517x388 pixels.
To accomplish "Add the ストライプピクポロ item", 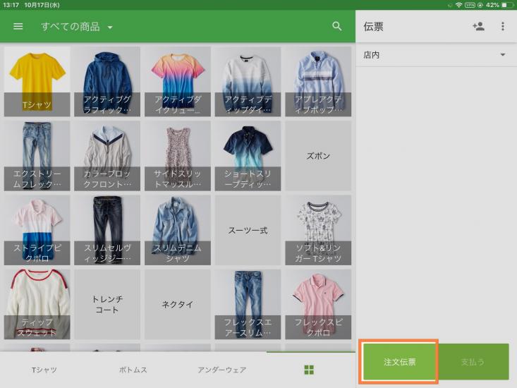I will coord(37,230).
